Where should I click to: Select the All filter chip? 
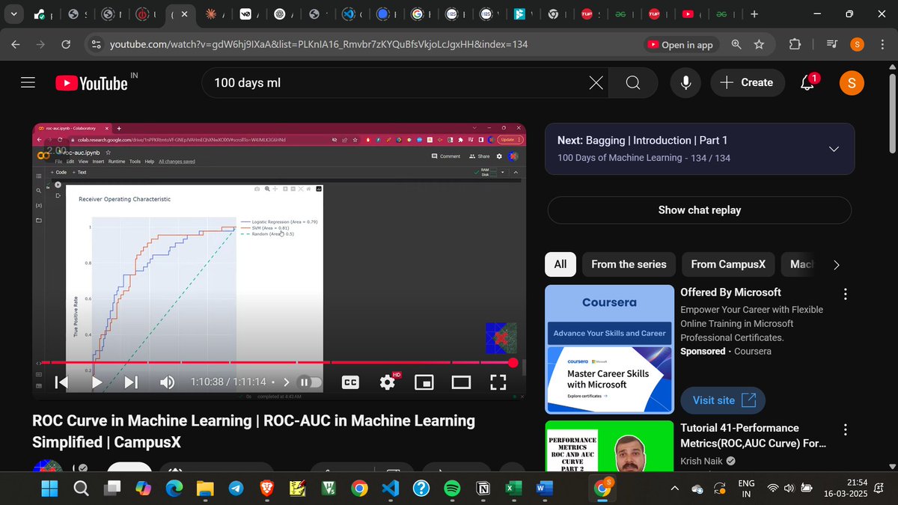pyautogui.click(x=561, y=264)
